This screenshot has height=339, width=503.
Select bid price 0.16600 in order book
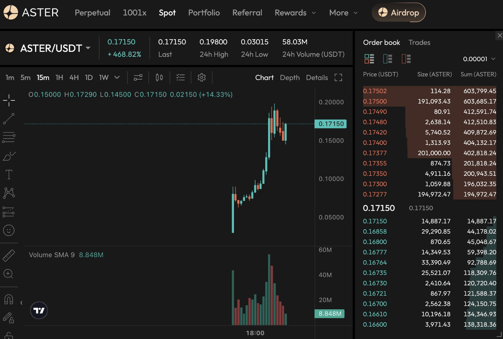375,324
